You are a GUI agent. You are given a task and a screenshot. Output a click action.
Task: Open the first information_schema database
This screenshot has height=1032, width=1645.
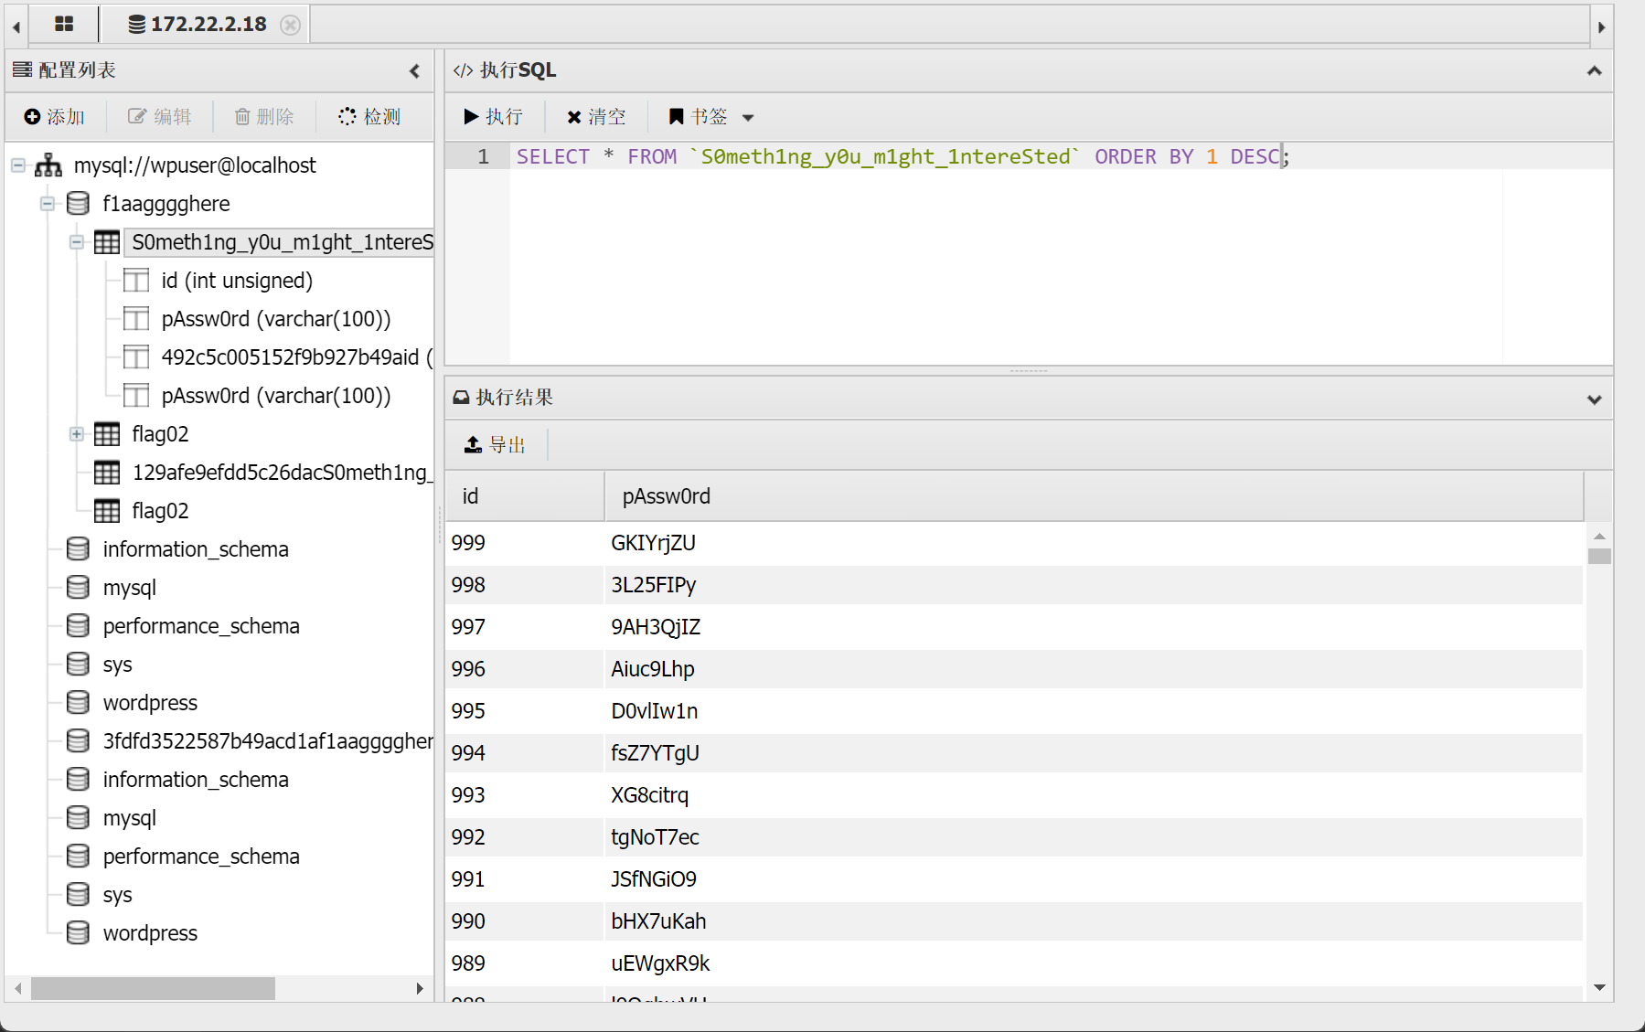[x=196, y=549]
